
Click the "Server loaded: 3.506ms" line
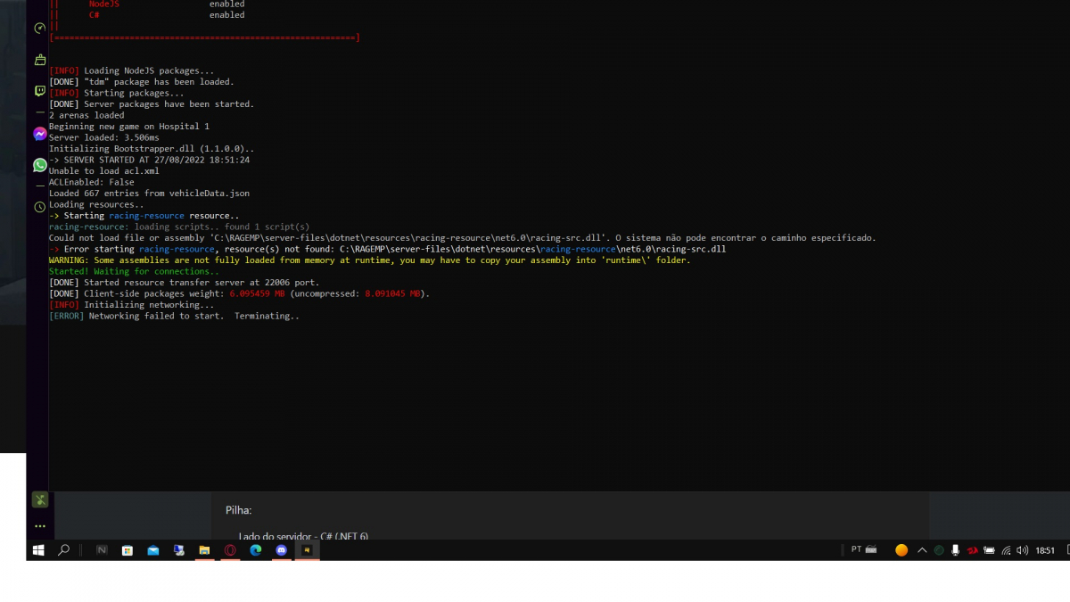pyautogui.click(x=103, y=137)
